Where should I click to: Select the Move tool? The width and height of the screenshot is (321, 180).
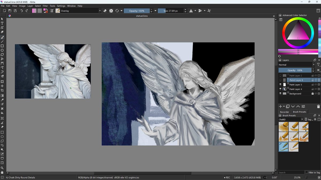pos(2,86)
